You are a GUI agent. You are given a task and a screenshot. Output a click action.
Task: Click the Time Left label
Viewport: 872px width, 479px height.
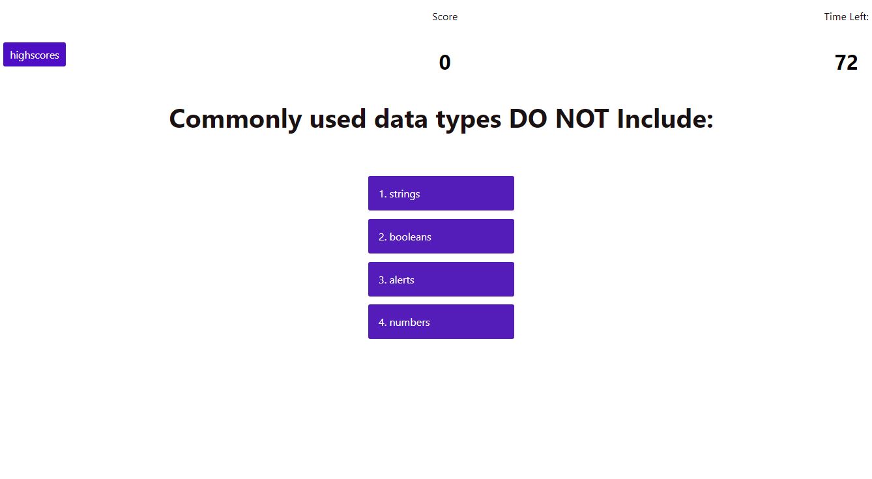[x=846, y=17]
